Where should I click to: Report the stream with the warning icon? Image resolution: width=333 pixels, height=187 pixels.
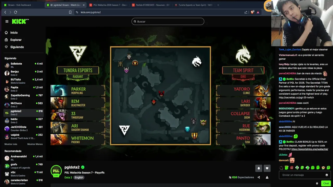pyautogui.click(x=267, y=177)
